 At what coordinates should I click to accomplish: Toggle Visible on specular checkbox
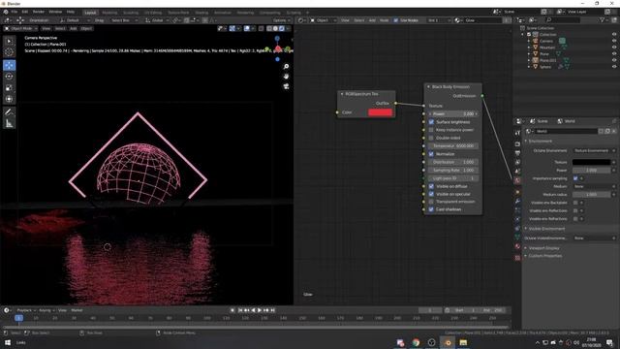(x=431, y=194)
